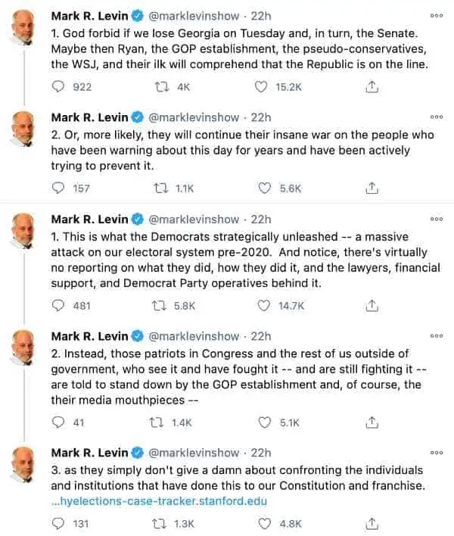Like the tweet with 5.1K likes
The height and width of the screenshot is (536, 454).
(x=264, y=422)
